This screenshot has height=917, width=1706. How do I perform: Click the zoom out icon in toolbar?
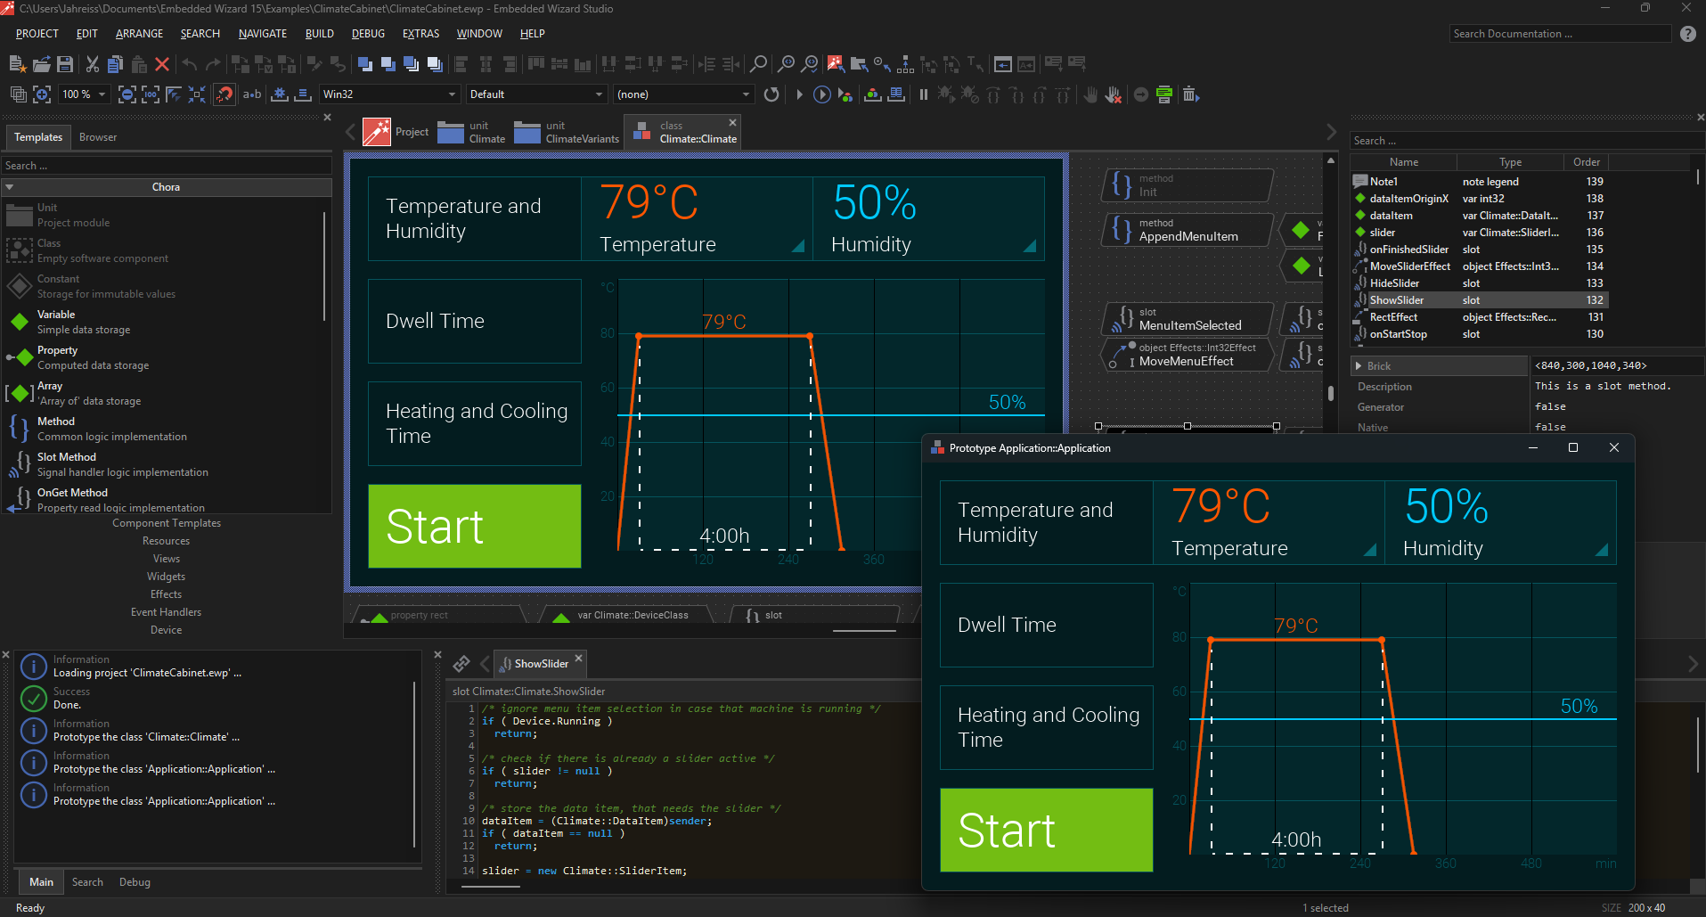pos(127,94)
